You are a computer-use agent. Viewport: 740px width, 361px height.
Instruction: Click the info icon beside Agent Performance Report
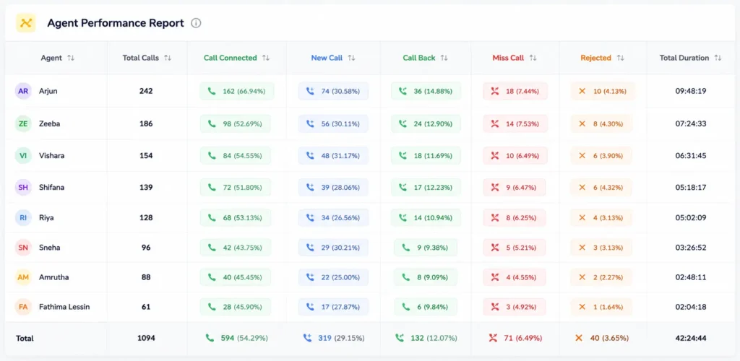[x=196, y=23]
